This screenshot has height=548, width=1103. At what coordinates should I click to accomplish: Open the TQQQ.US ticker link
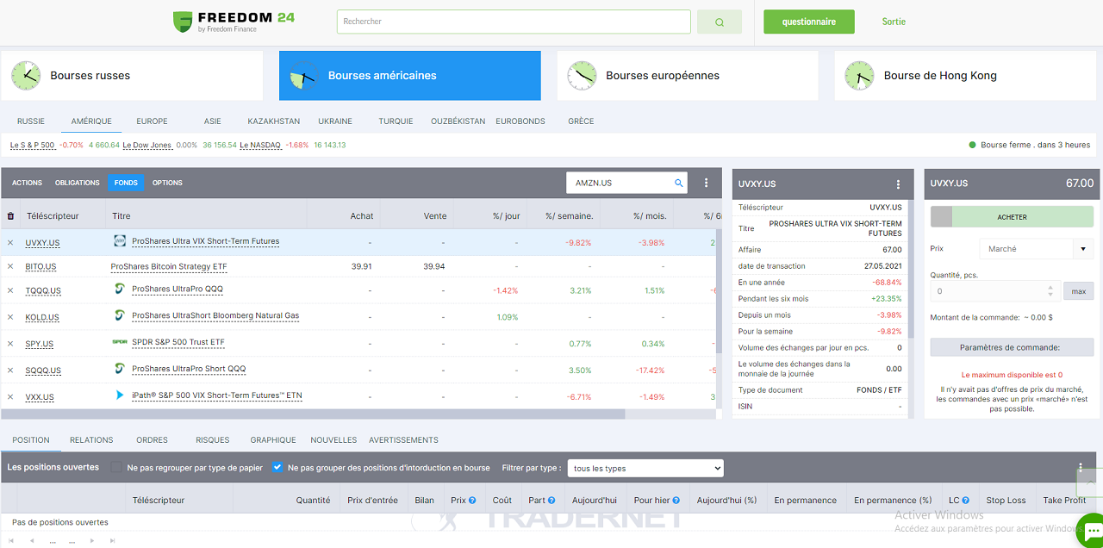pyautogui.click(x=43, y=291)
